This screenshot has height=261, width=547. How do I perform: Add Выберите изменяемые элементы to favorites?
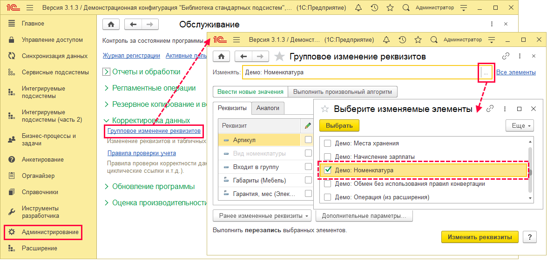click(x=325, y=109)
